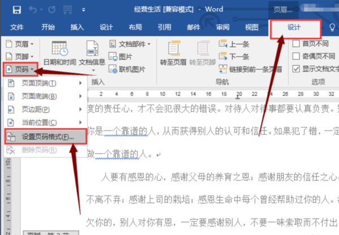Image resolution: width=339 pixels, height=235 pixels.
Task: Click the 转至页眉 navigation icon
Action: click(174, 48)
